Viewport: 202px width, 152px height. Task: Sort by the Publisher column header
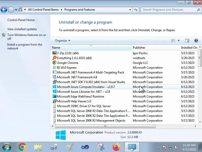tap(155, 47)
